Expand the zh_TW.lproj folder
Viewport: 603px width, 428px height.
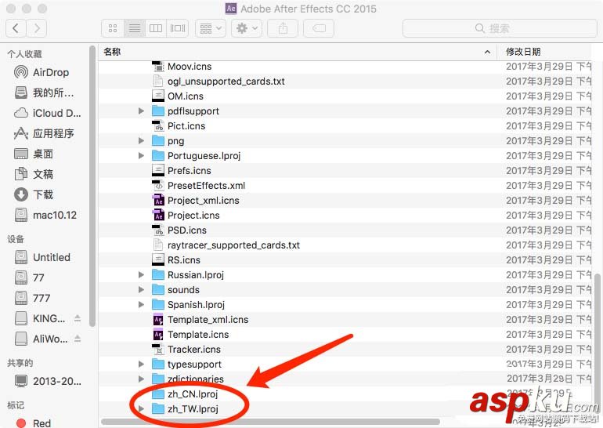point(141,408)
